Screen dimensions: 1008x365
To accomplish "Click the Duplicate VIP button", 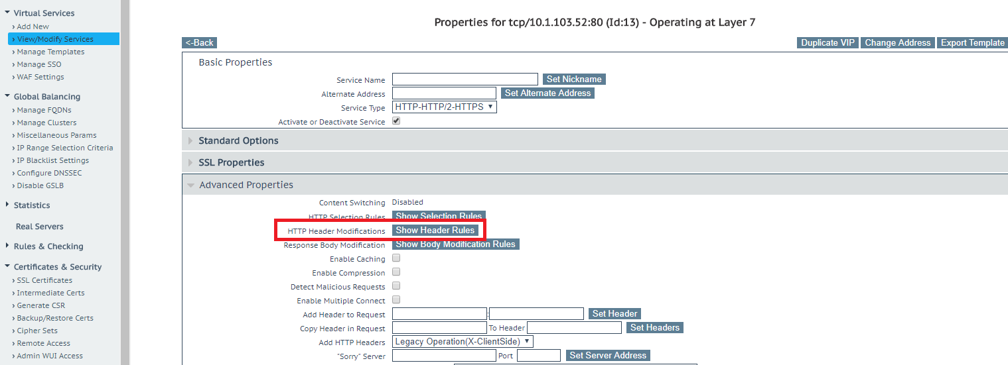I will [x=828, y=42].
